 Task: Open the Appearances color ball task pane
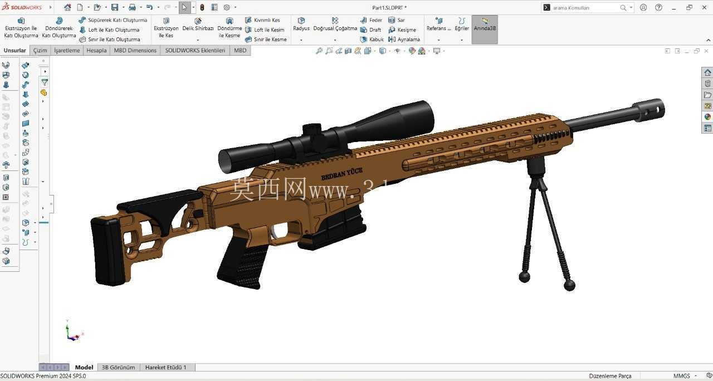point(707,117)
